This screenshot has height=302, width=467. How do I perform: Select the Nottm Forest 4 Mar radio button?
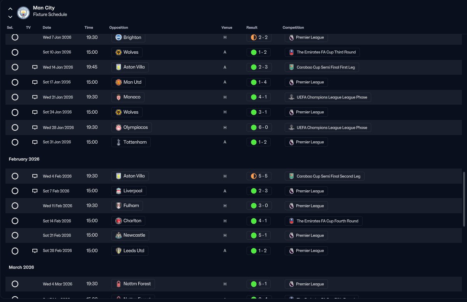(15, 284)
